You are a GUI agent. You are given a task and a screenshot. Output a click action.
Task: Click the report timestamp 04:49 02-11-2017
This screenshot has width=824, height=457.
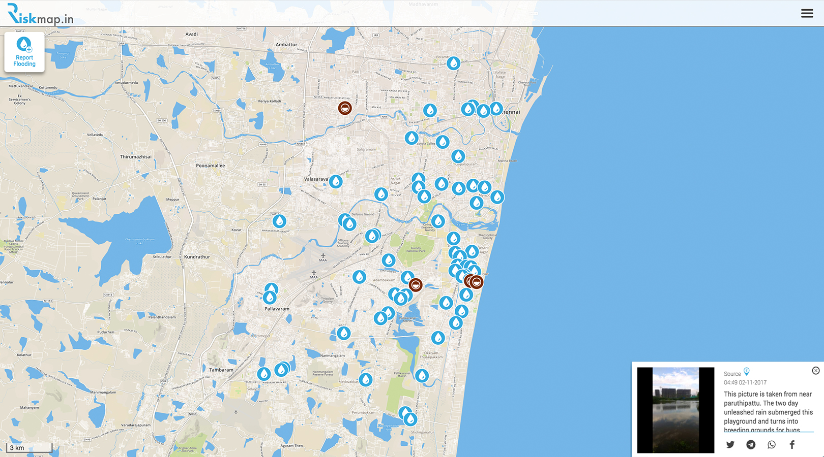(745, 382)
